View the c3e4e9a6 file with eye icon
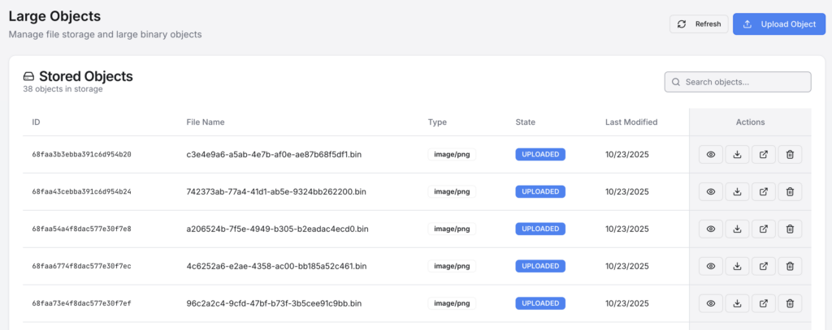832x330 pixels. (x=710, y=154)
